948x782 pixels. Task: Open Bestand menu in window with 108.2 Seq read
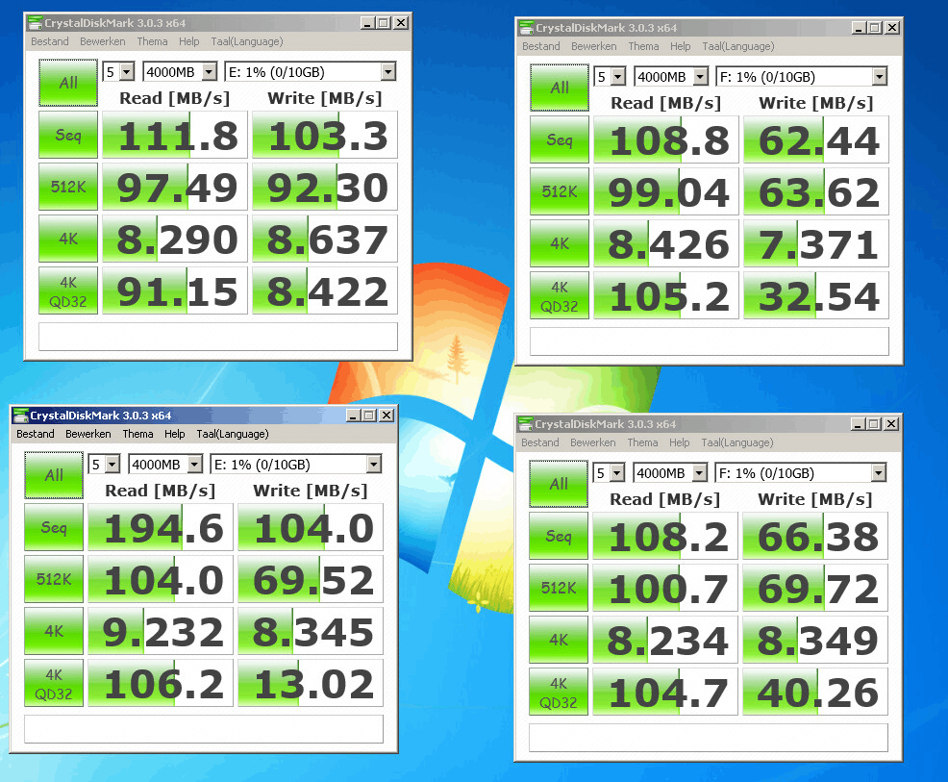pyautogui.click(x=540, y=442)
